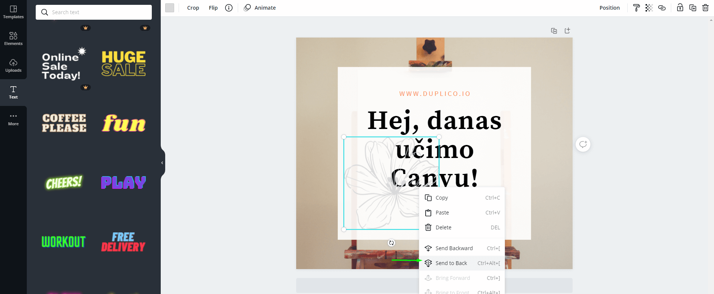Image resolution: width=714 pixels, height=294 pixels.
Task: Click the Info circle icon
Action: [229, 8]
